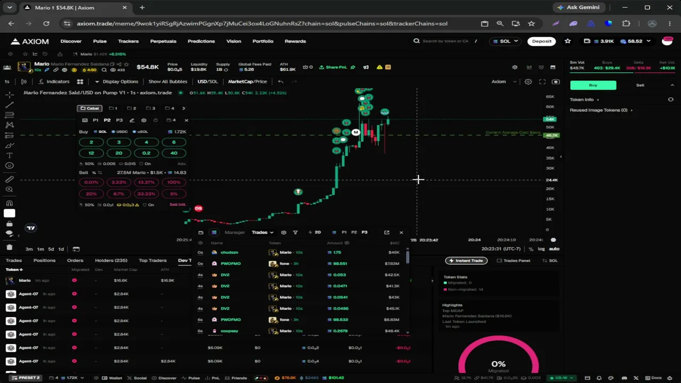Select the text annotation tool
Screen dimensions: 681x383
[x=10, y=155]
